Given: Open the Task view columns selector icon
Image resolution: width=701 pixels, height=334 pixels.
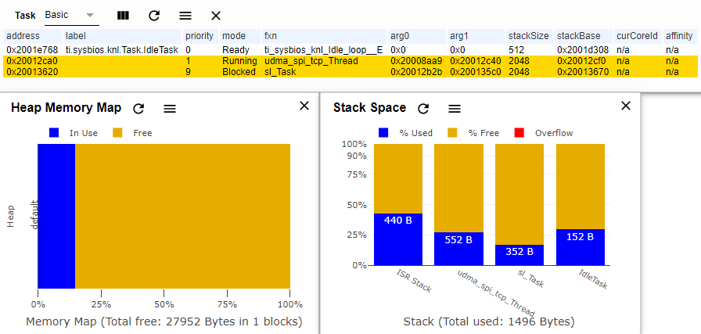Looking at the screenshot, I should point(123,16).
